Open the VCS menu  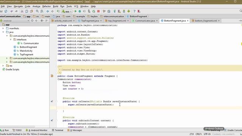click(76, 6)
